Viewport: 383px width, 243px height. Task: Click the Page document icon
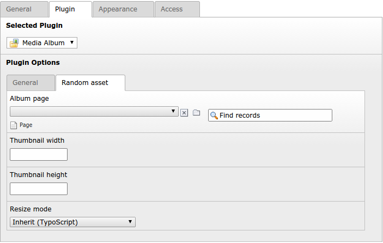(x=14, y=125)
